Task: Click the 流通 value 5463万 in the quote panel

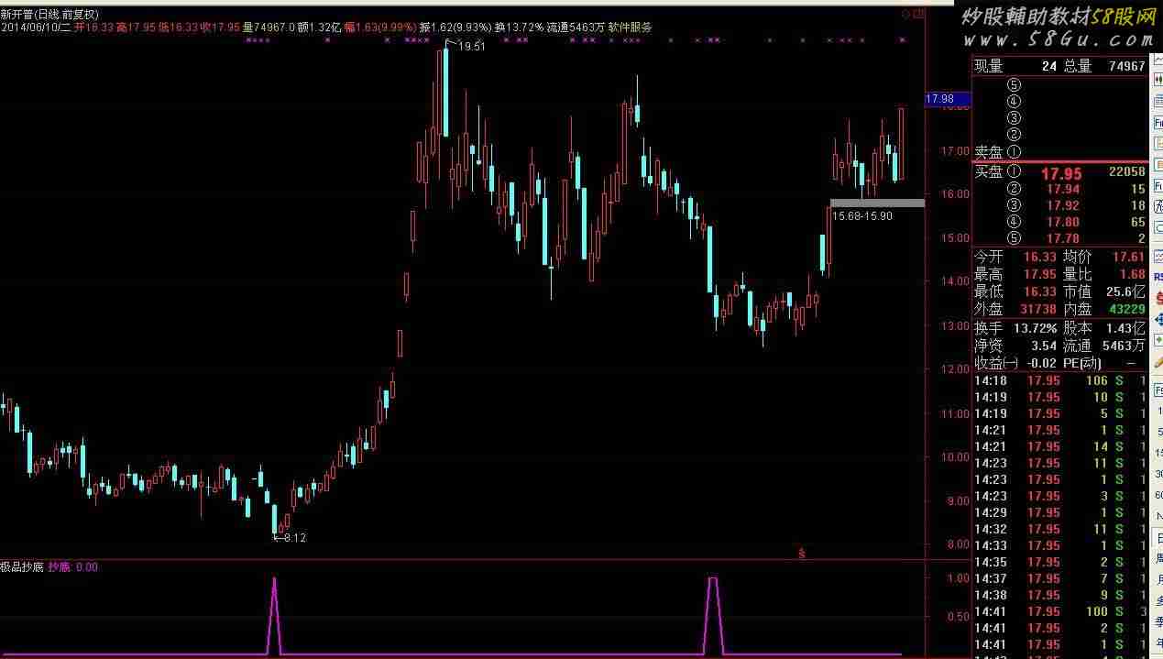Action: (x=1125, y=346)
